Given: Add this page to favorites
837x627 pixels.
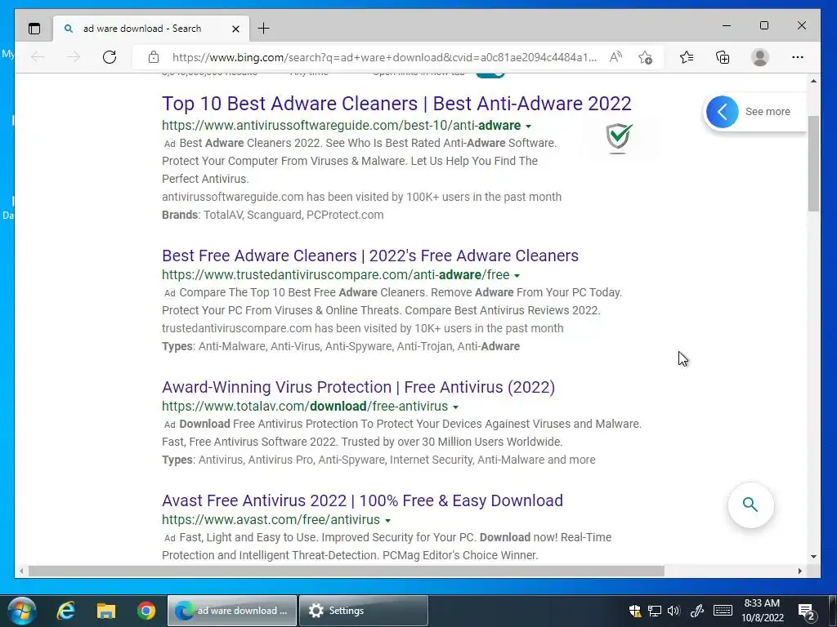Looking at the screenshot, I should (x=645, y=57).
